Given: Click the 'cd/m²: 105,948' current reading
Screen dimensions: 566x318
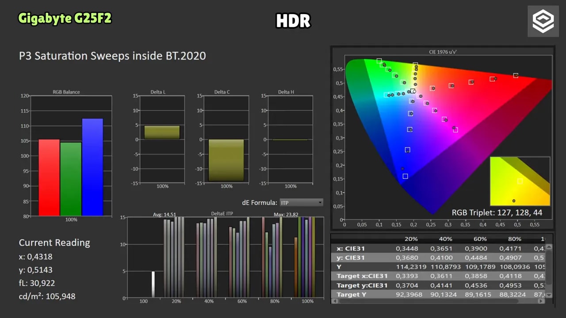Looking at the screenshot, I should pos(47,296).
